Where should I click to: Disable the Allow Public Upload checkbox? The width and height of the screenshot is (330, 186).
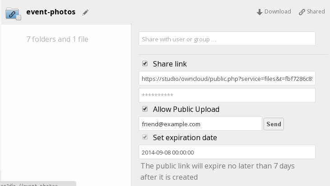click(x=145, y=109)
